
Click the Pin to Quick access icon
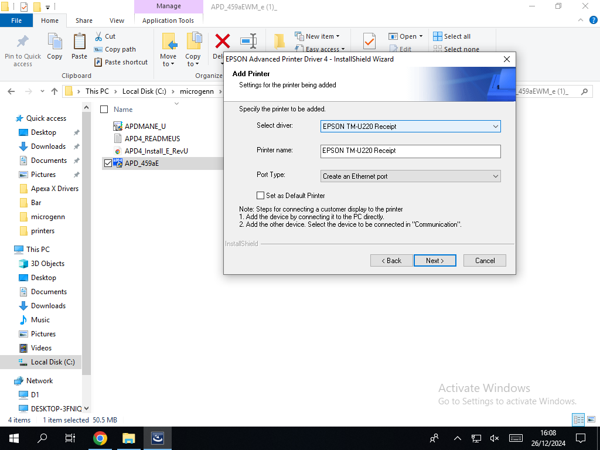(x=22, y=43)
